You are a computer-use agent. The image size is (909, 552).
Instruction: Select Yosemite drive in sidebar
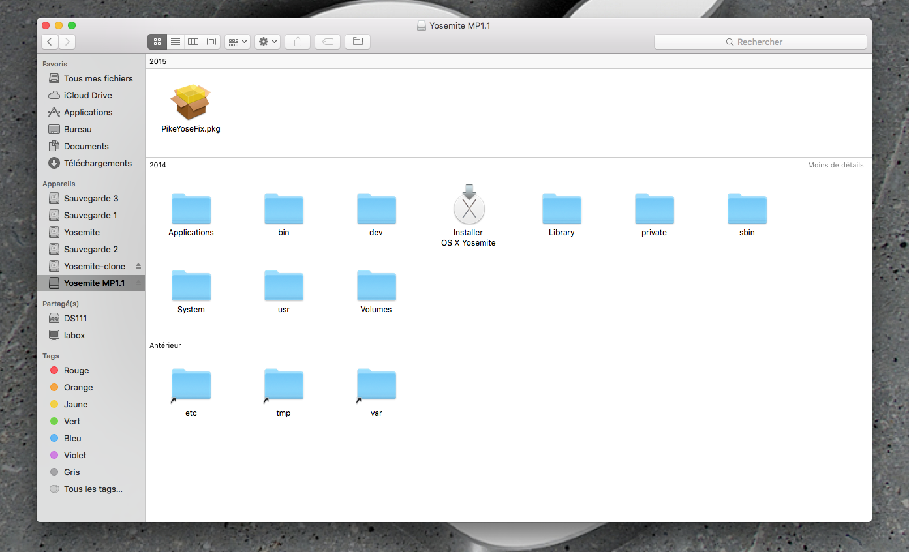(x=91, y=232)
